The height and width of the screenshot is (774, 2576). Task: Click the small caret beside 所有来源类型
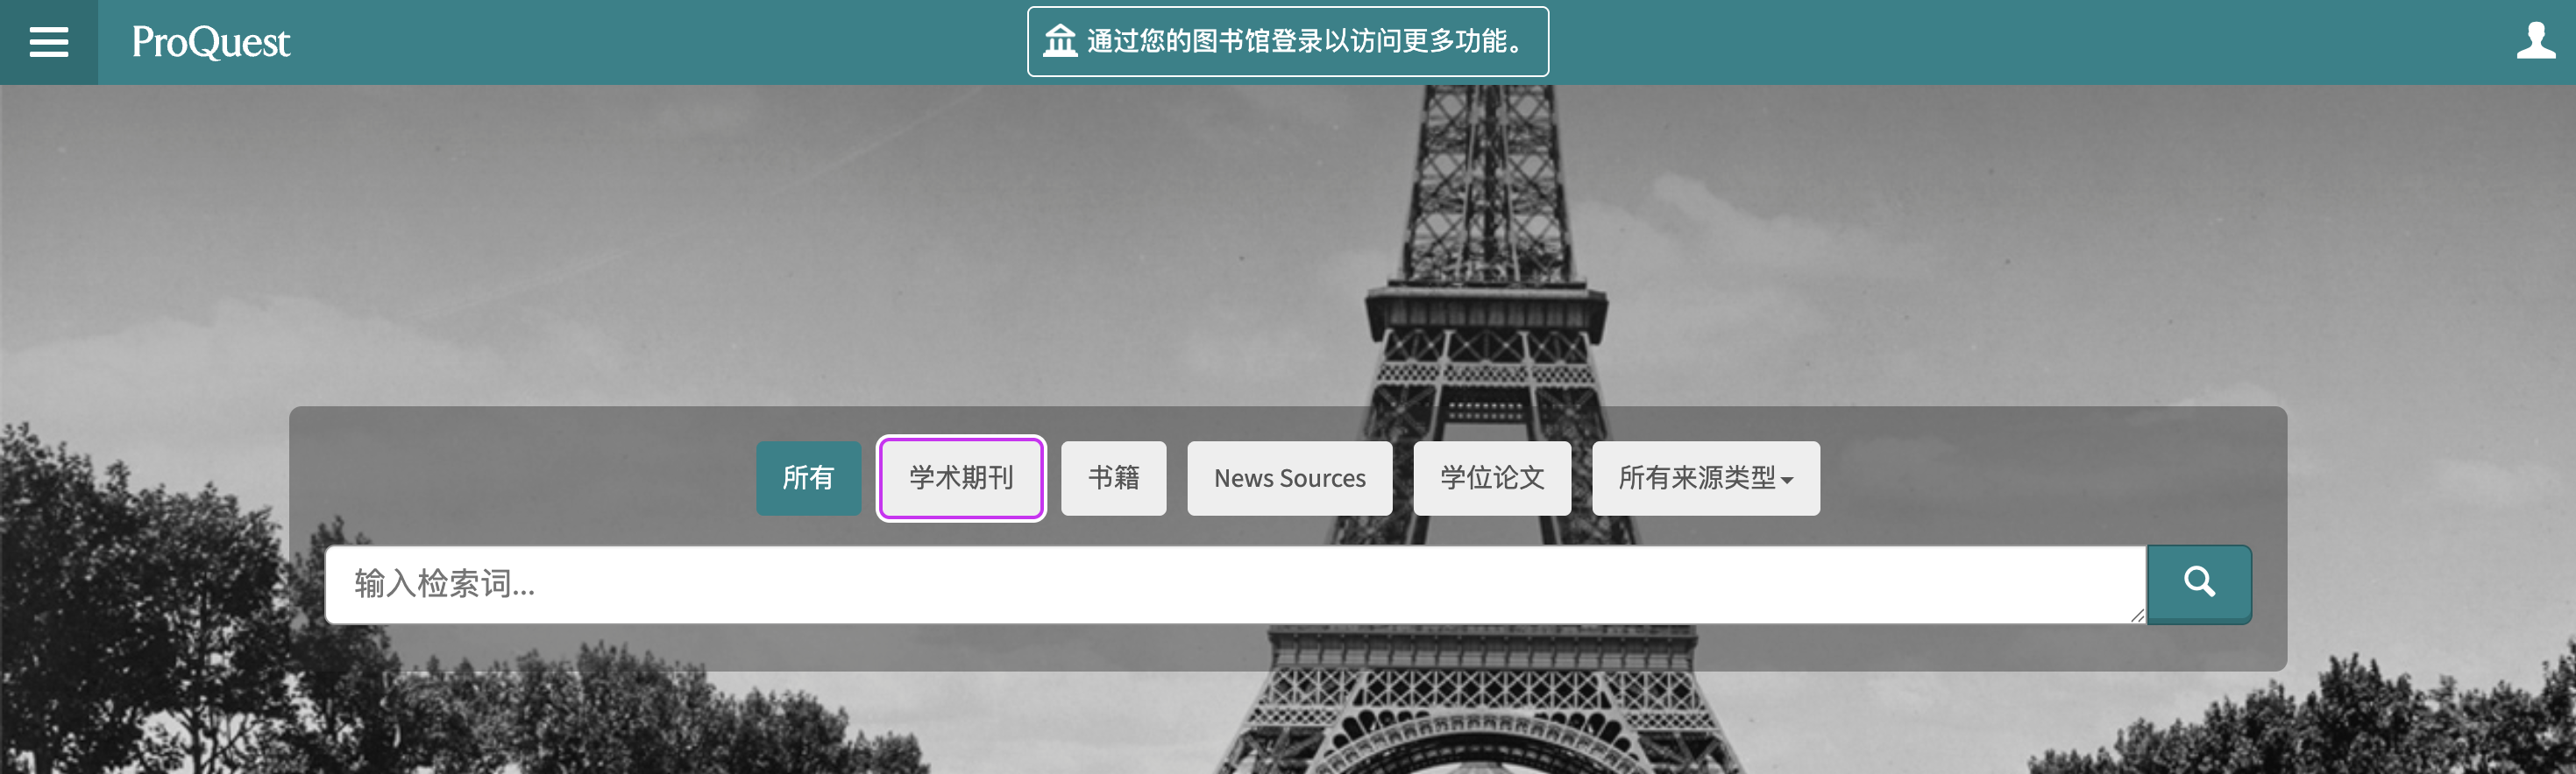pyautogui.click(x=1787, y=481)
